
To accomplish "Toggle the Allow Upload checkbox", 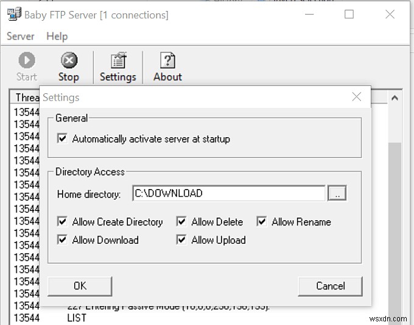I will coord(181,240).
